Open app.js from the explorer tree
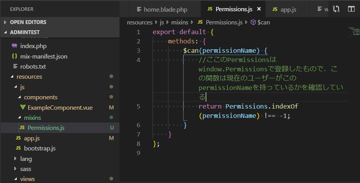Viewport: 360px width, 183px height. tap(32, 138)
